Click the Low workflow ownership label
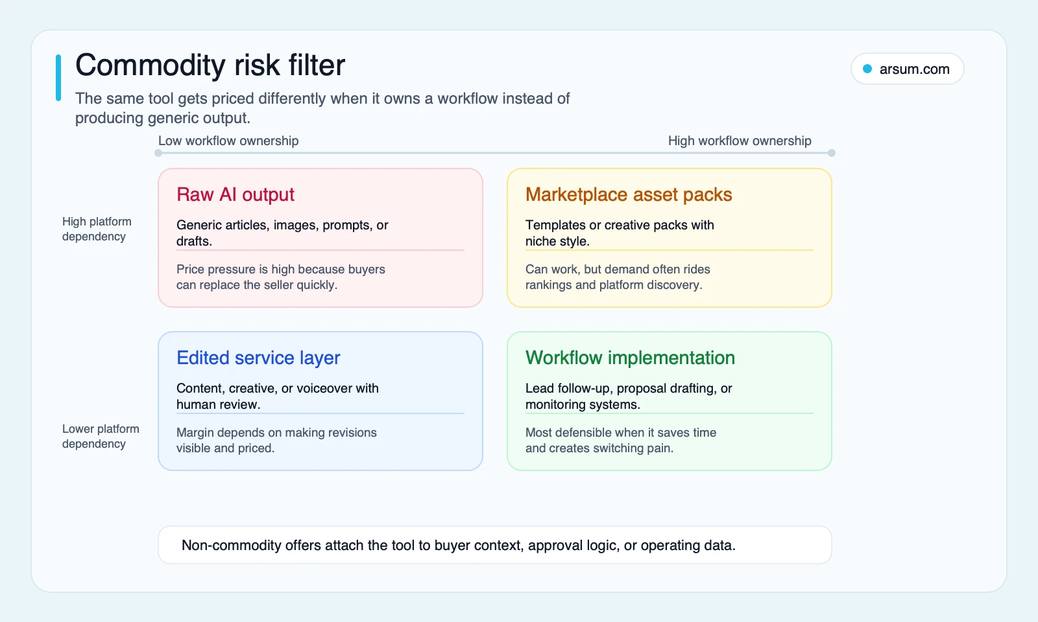 pyautogui.click(x=228, y=141)
